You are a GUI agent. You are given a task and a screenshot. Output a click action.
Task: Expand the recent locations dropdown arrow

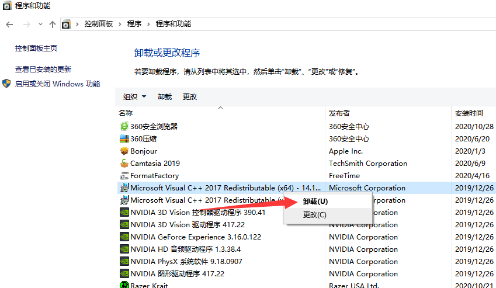[40, 24]
